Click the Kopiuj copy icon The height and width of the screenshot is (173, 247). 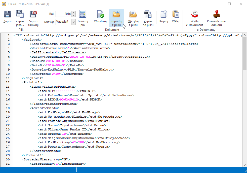[x=164, y=15]
